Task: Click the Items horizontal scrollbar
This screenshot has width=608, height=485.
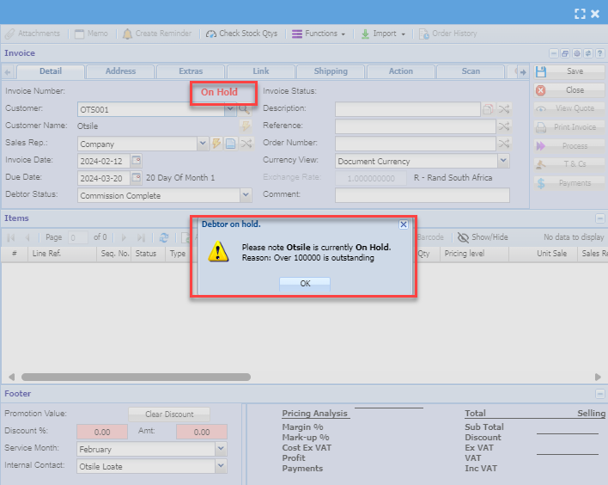Action: click(x=136, y=377)
